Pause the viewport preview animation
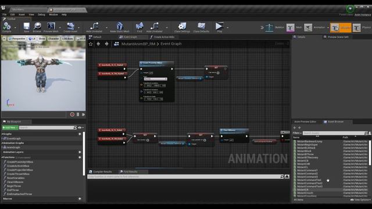This screenshot has height=209, width=372. point(78,114)
